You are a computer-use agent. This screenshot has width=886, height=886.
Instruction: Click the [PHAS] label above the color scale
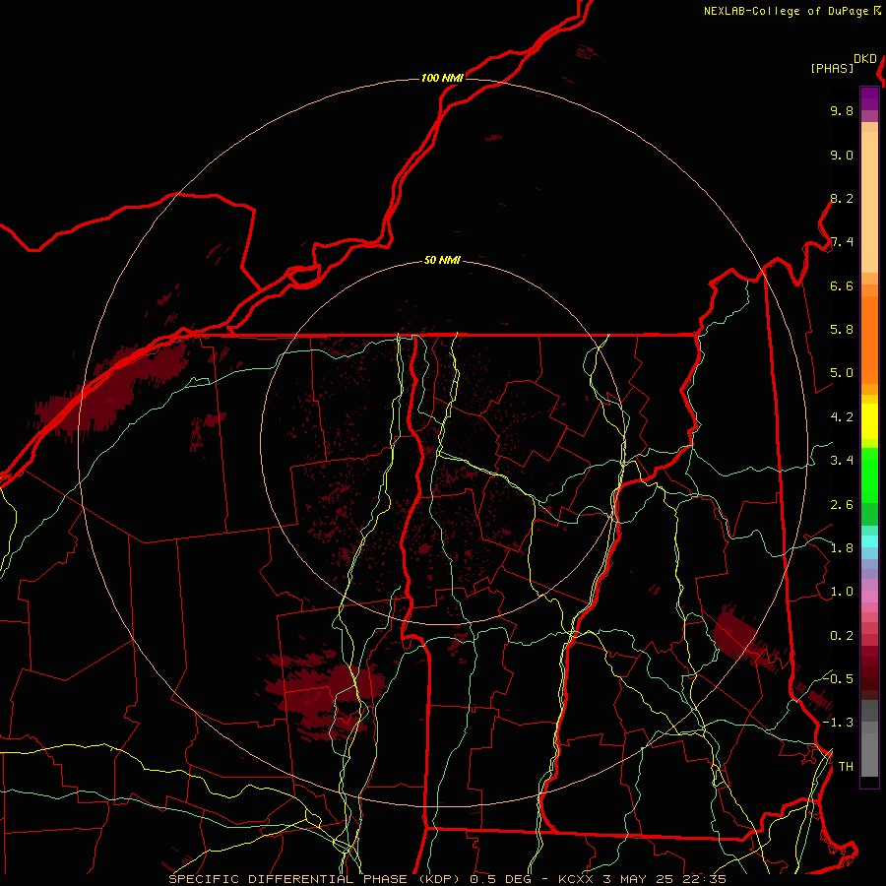(x=832, y=68)
